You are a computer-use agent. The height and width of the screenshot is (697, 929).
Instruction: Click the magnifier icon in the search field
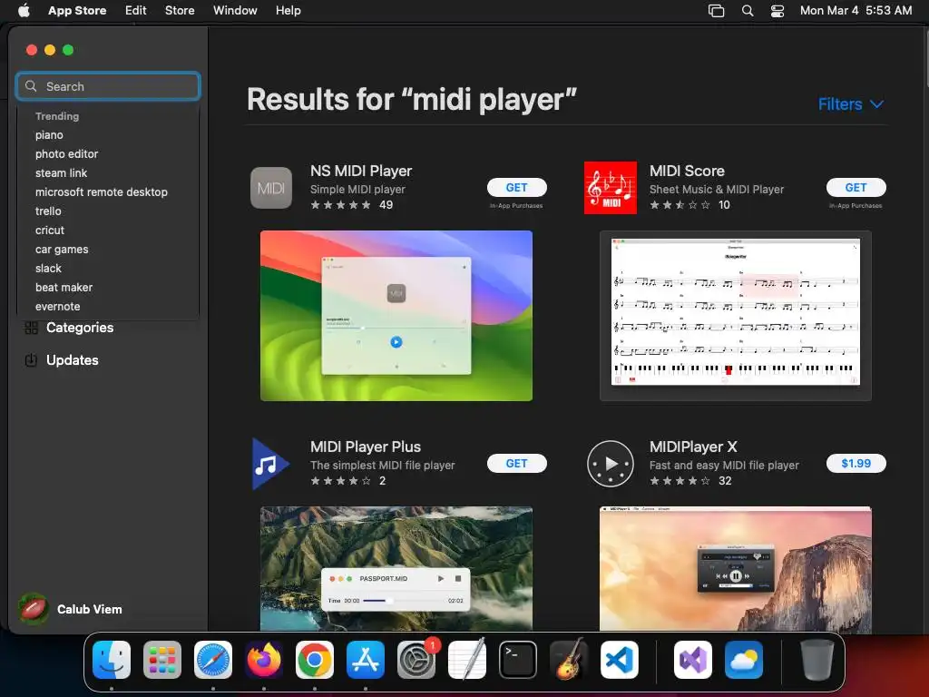tap(31, 86)
